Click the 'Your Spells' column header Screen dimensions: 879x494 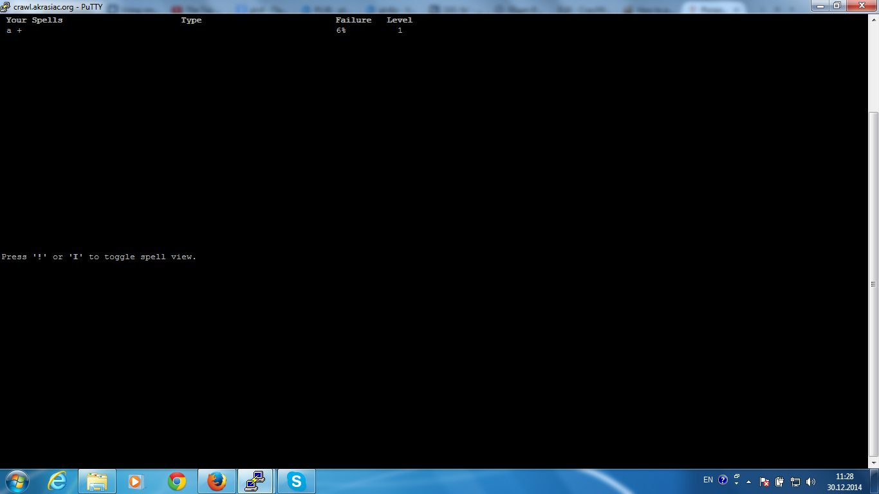(x=35, y=20)
